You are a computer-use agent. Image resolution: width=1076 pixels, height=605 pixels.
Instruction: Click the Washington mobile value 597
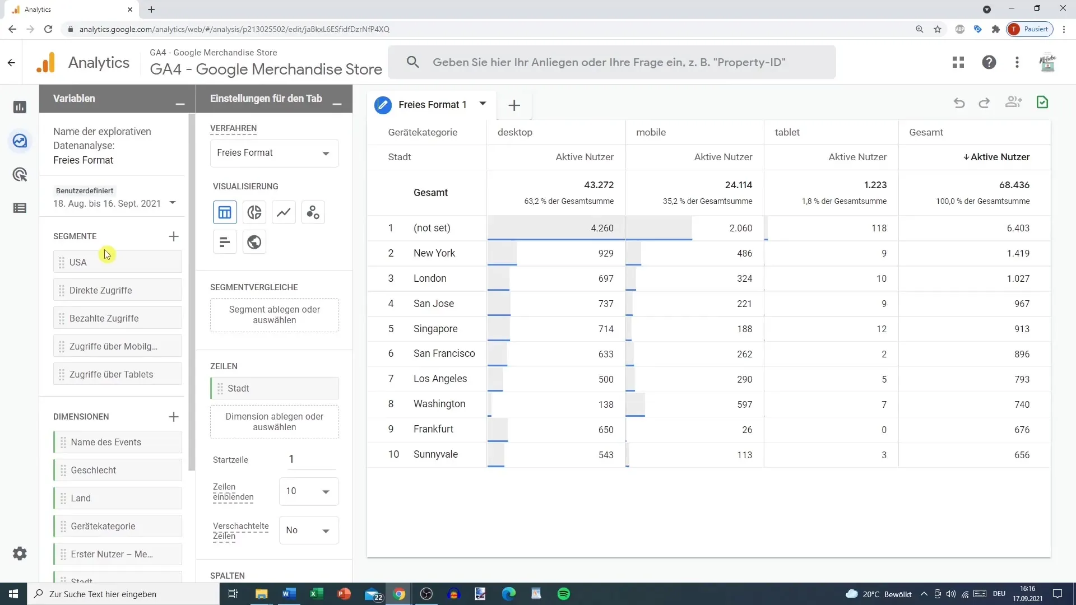tap(744, 404)
